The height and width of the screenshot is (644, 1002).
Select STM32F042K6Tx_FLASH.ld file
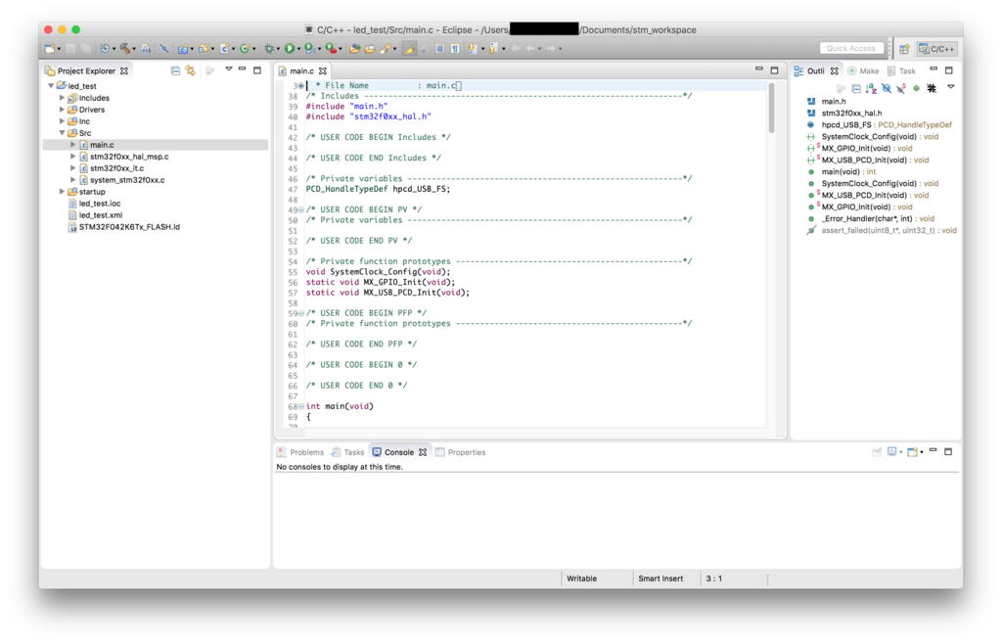[x=129, y=227]
